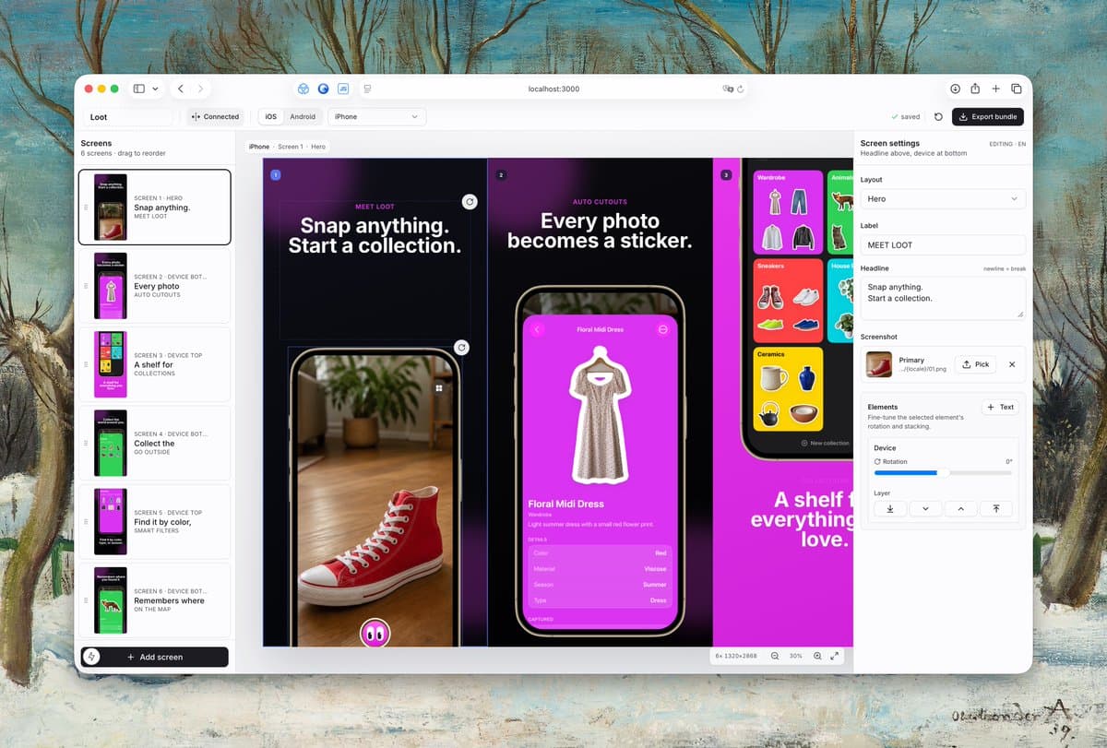The image size is (1107, 748).
Task: Remove the Primary screenshot with the X
Action: pos(1012,364)
